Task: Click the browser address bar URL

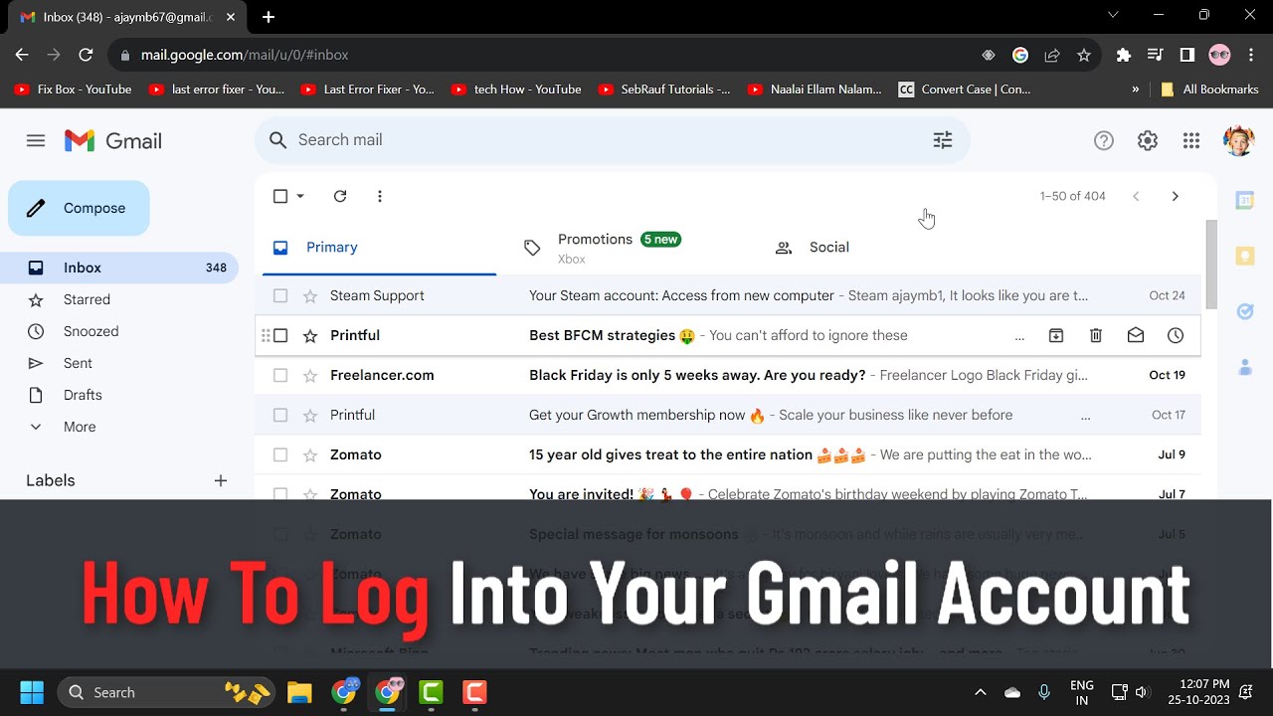Action: [x=244, y=55]
